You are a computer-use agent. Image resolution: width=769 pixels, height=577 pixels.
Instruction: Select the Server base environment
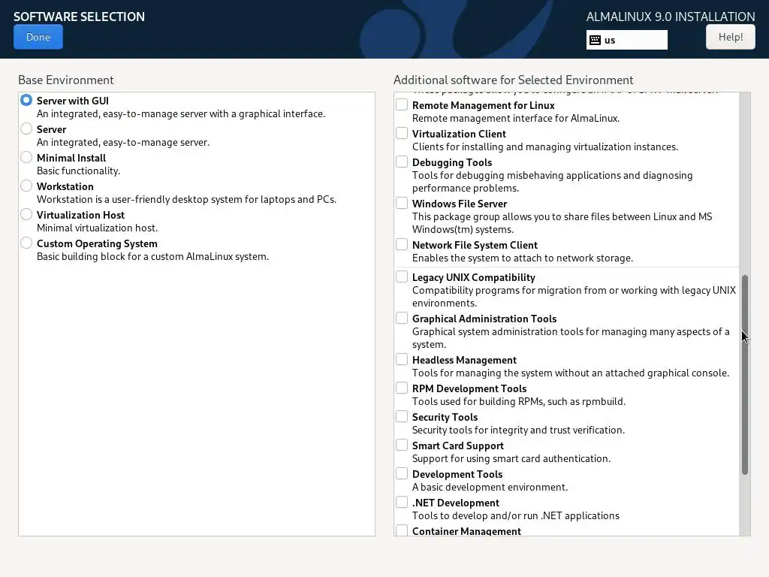coord(26,128)
